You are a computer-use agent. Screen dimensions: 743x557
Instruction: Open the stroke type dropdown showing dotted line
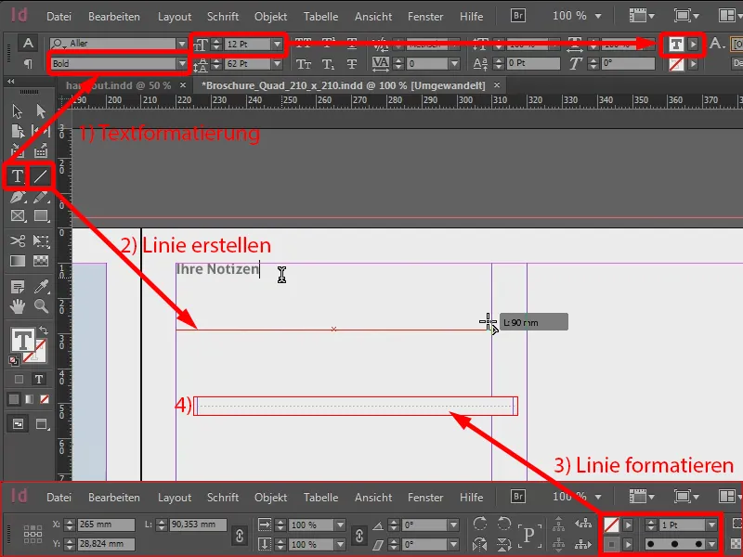tap(711, 545)
